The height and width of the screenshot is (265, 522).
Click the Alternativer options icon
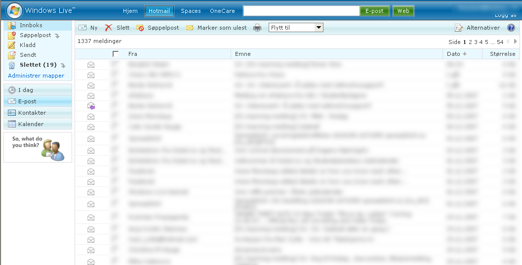pyautogui.click(x=459, y=28)
